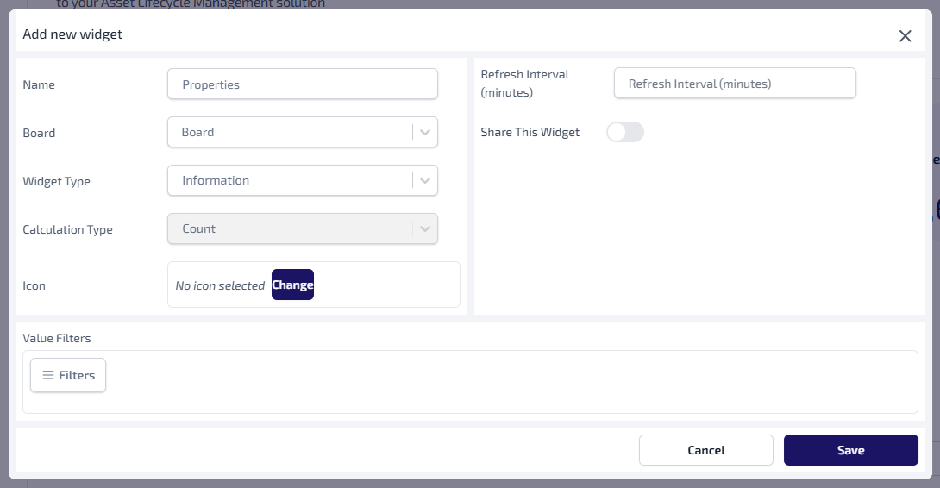The width and height of the screenshot is (940, 488).
Task: Focus the Refresh Interval minutes input
Action: pos(734,84)
